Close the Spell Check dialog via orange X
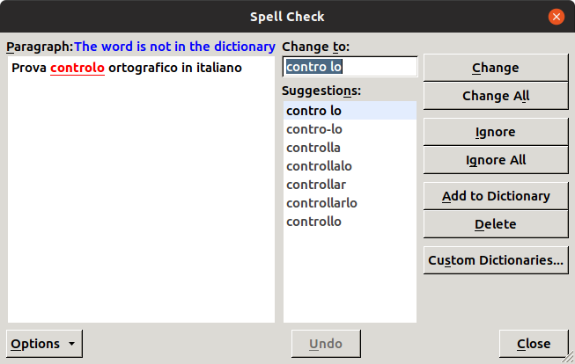Viewport: 575px width, 364px height. click(556, 16)
